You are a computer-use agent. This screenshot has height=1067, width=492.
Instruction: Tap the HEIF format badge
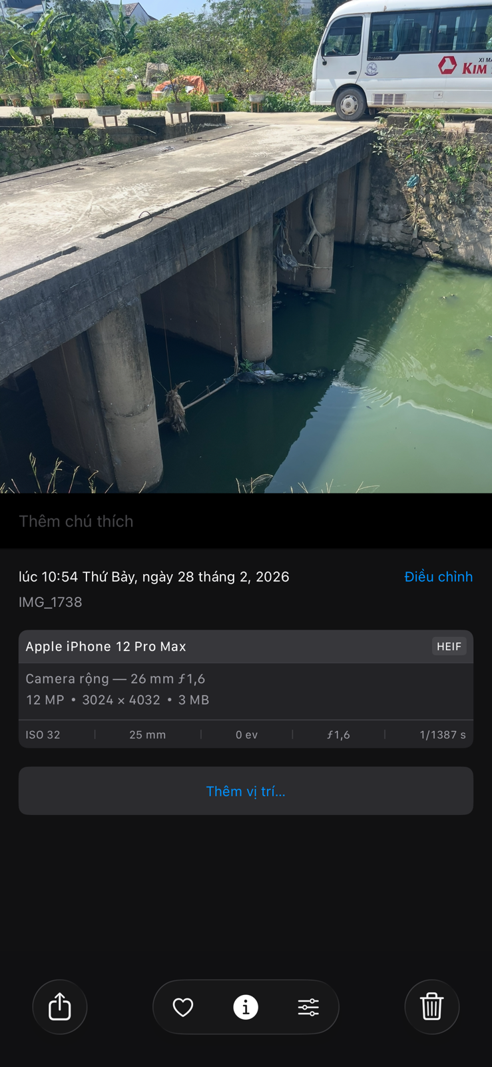coord(449,646)
